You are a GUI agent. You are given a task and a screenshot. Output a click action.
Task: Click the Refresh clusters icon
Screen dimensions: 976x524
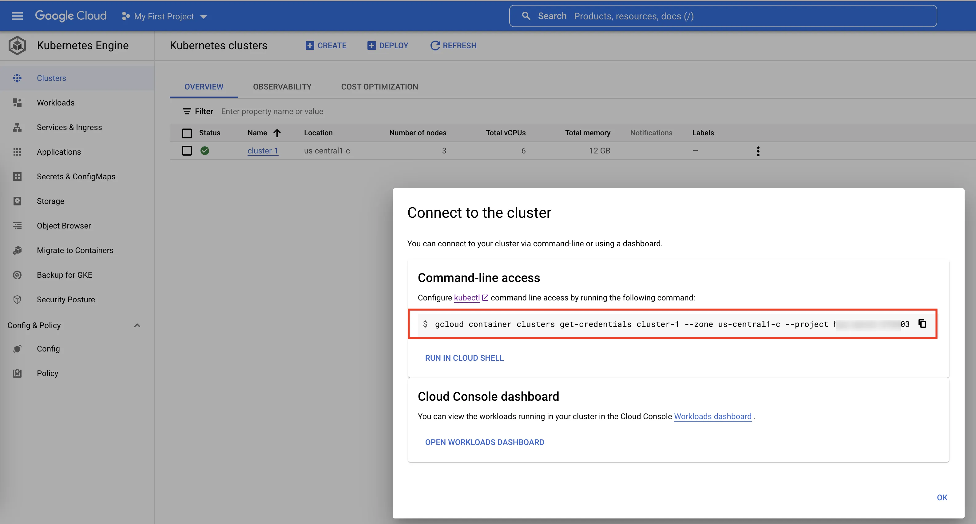[x=435, y=46]
